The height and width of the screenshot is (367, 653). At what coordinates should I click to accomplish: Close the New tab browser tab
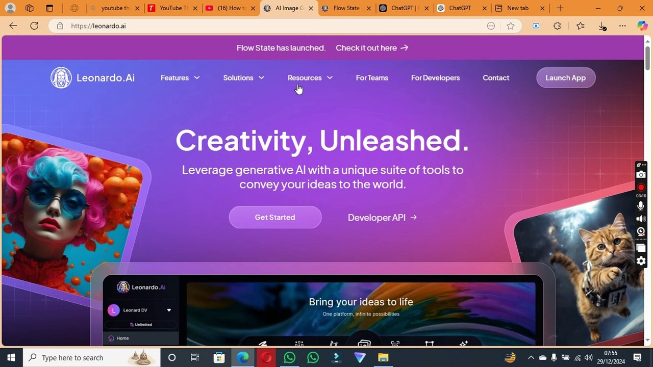point(542,8)
